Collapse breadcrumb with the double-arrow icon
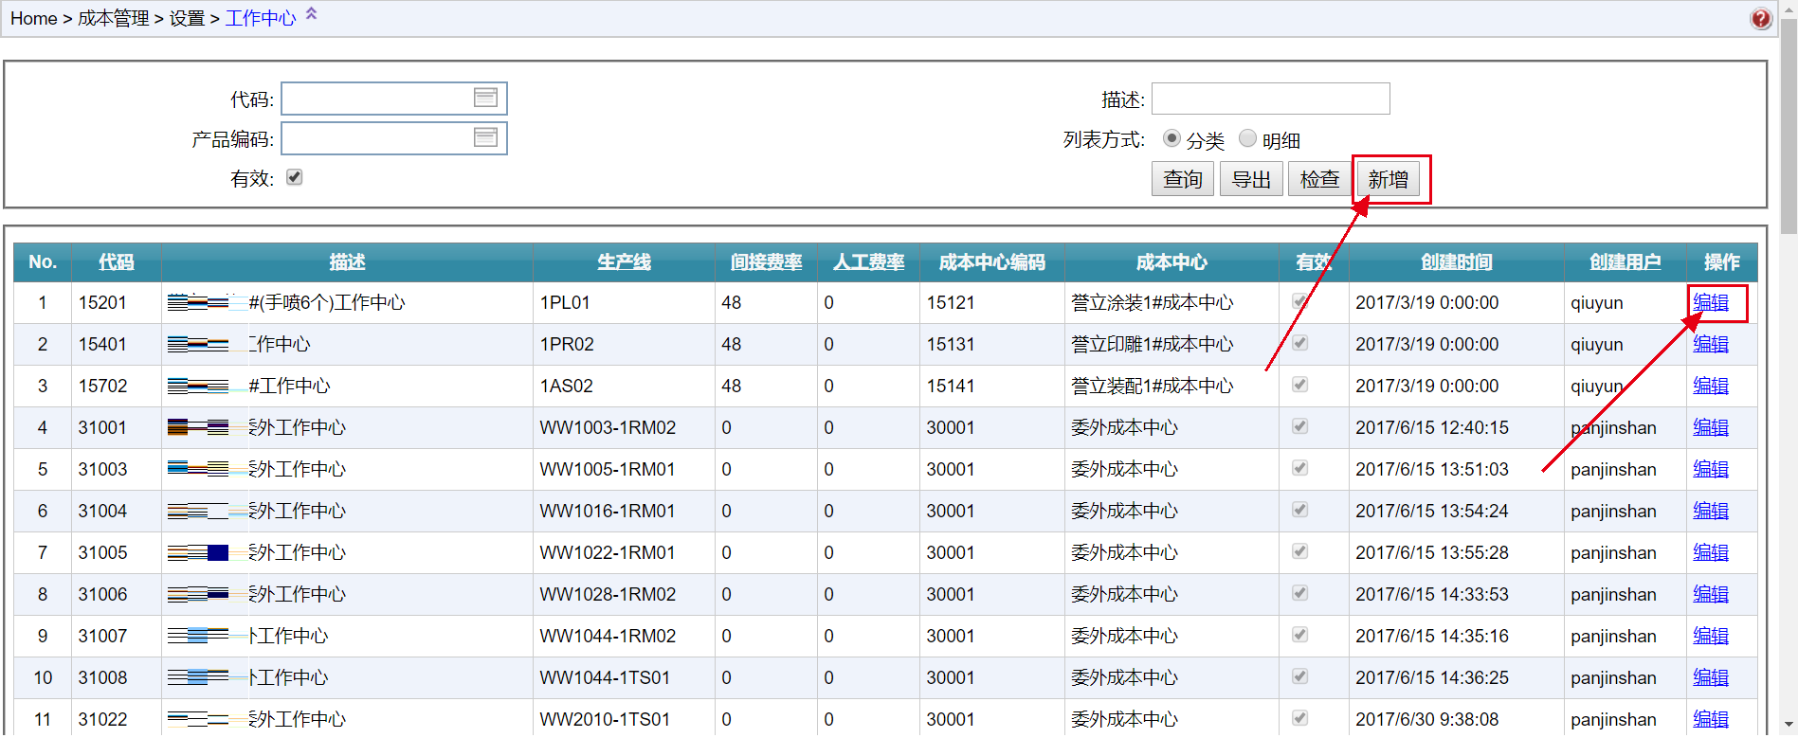 (311, 13)
